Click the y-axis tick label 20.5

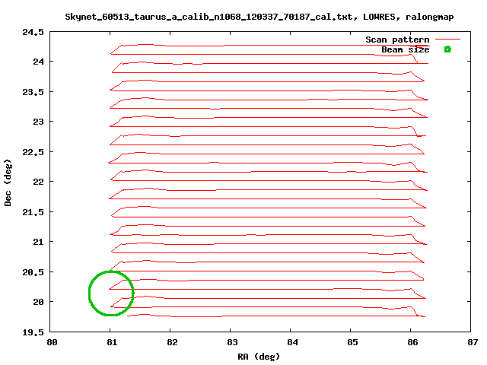coord(33,272)
